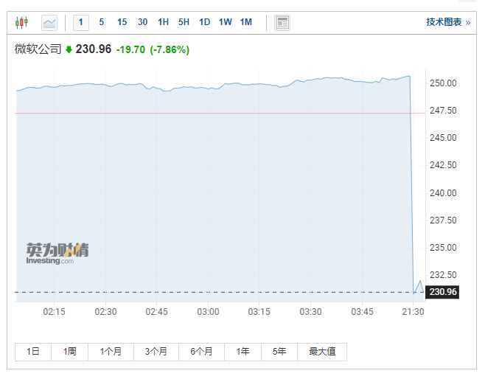
Task: Switch to area line chart type
Action: pos(49,22)
